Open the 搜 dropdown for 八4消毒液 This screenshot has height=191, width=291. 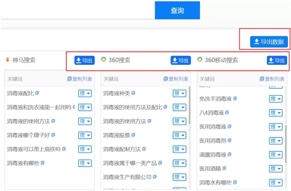pyautogui.click(x=276, y=113)
